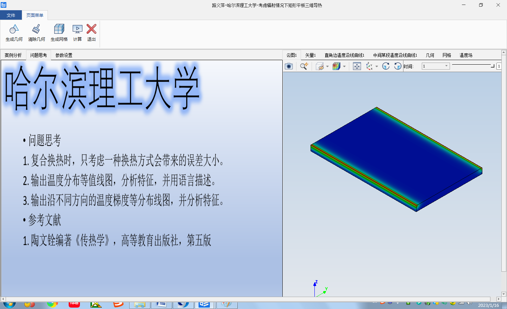Select the 矢量1 result tab
507x309 pixels.
[311, 55]
